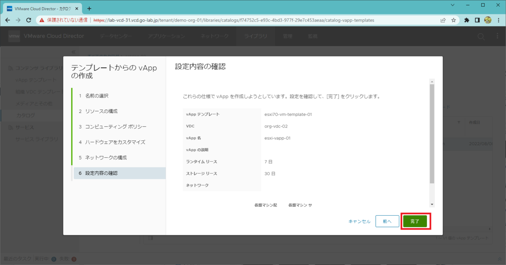Click the 作成日 column header
Screen dimensions: 506x265
(474, 122)
